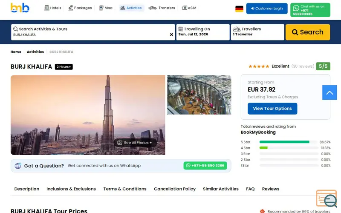This screenshot has height=213, width=341.
Task: Click the five-star rating icons
Action: coord(259,66)
